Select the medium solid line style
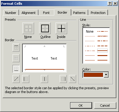This screenshot has width=119, height=112. click(102, 51)
